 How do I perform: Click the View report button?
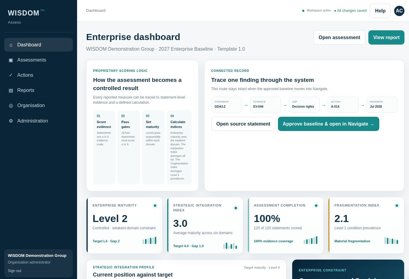[x=386, y=38]
